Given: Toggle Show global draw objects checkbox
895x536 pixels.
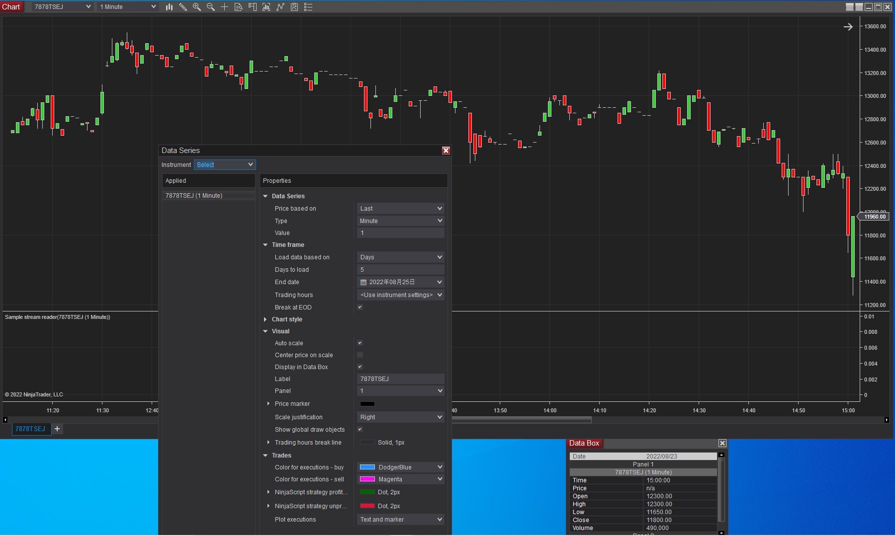Looking at the screenshot, I should [360, 429].
